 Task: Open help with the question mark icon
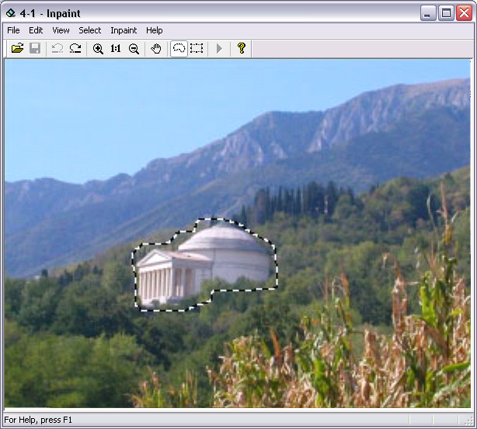[242, 48]
